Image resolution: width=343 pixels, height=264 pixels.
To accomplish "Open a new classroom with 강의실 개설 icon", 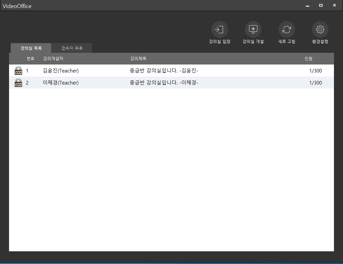I will click(253, 30).
